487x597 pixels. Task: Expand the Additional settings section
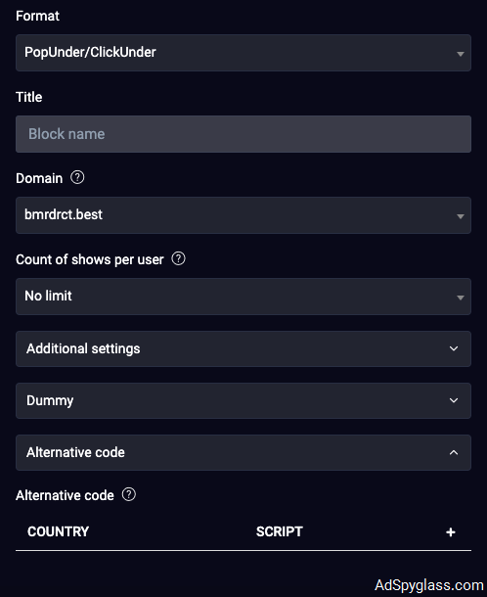243,348
